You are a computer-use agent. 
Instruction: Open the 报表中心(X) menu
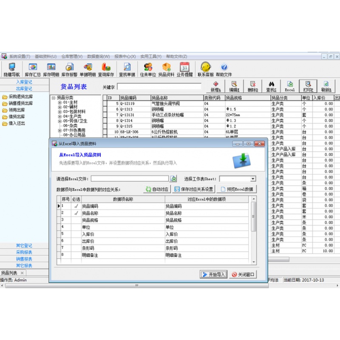[125, 57]
